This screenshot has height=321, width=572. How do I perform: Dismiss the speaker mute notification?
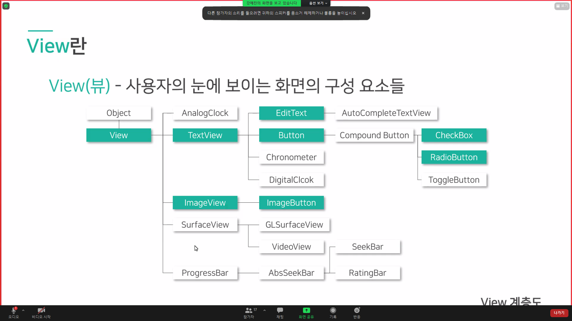(x=363, y=13)
